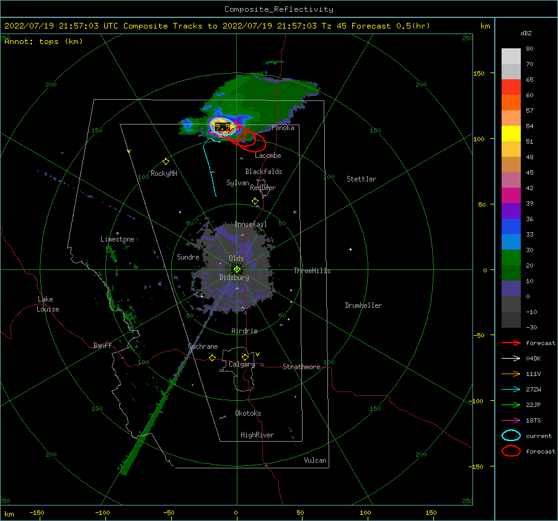This screenshot has width=558, height=521.
Task: Click the yellow diamond marker below RedDeer
Action: point(255,201)
